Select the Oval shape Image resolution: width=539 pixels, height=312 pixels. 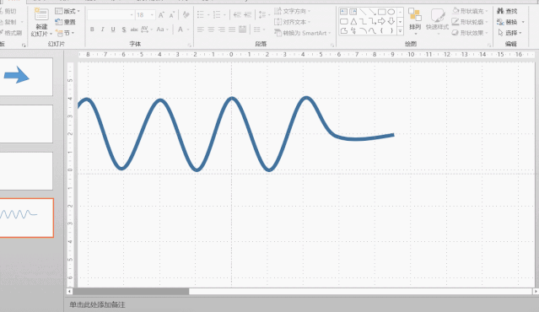tap(391, 12)
